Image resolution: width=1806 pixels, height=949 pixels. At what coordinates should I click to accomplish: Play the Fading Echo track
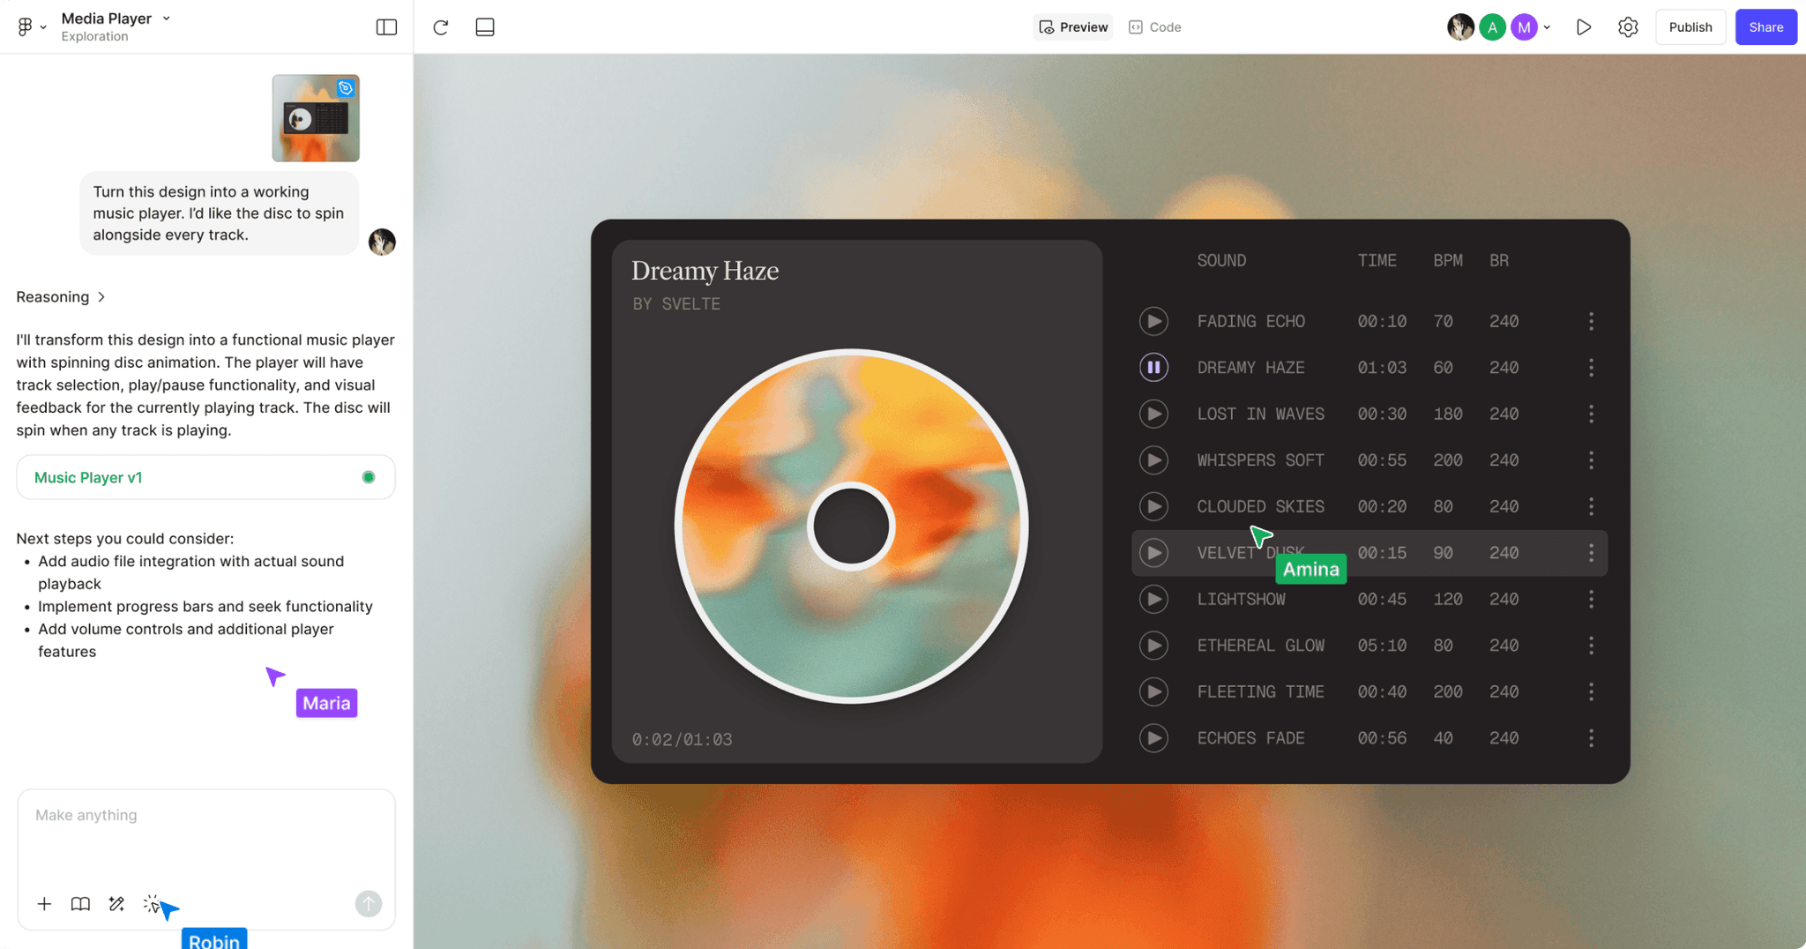tap(1153, 321)
